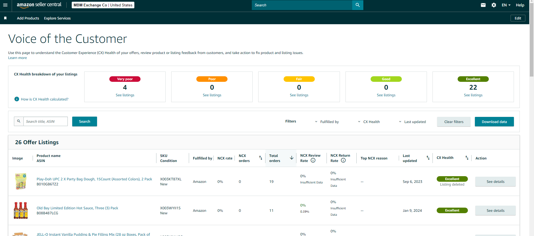
Task: See listings under Poor
Action: [212, 95]
